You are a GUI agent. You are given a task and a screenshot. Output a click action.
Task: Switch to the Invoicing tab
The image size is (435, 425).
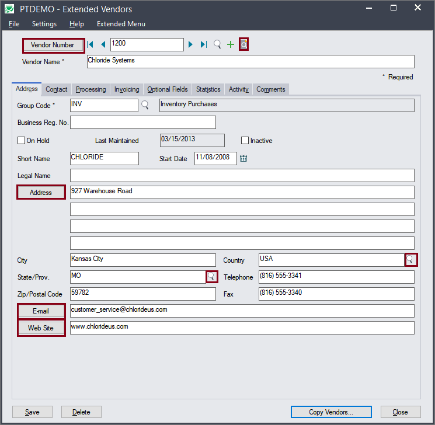(127, 89)
